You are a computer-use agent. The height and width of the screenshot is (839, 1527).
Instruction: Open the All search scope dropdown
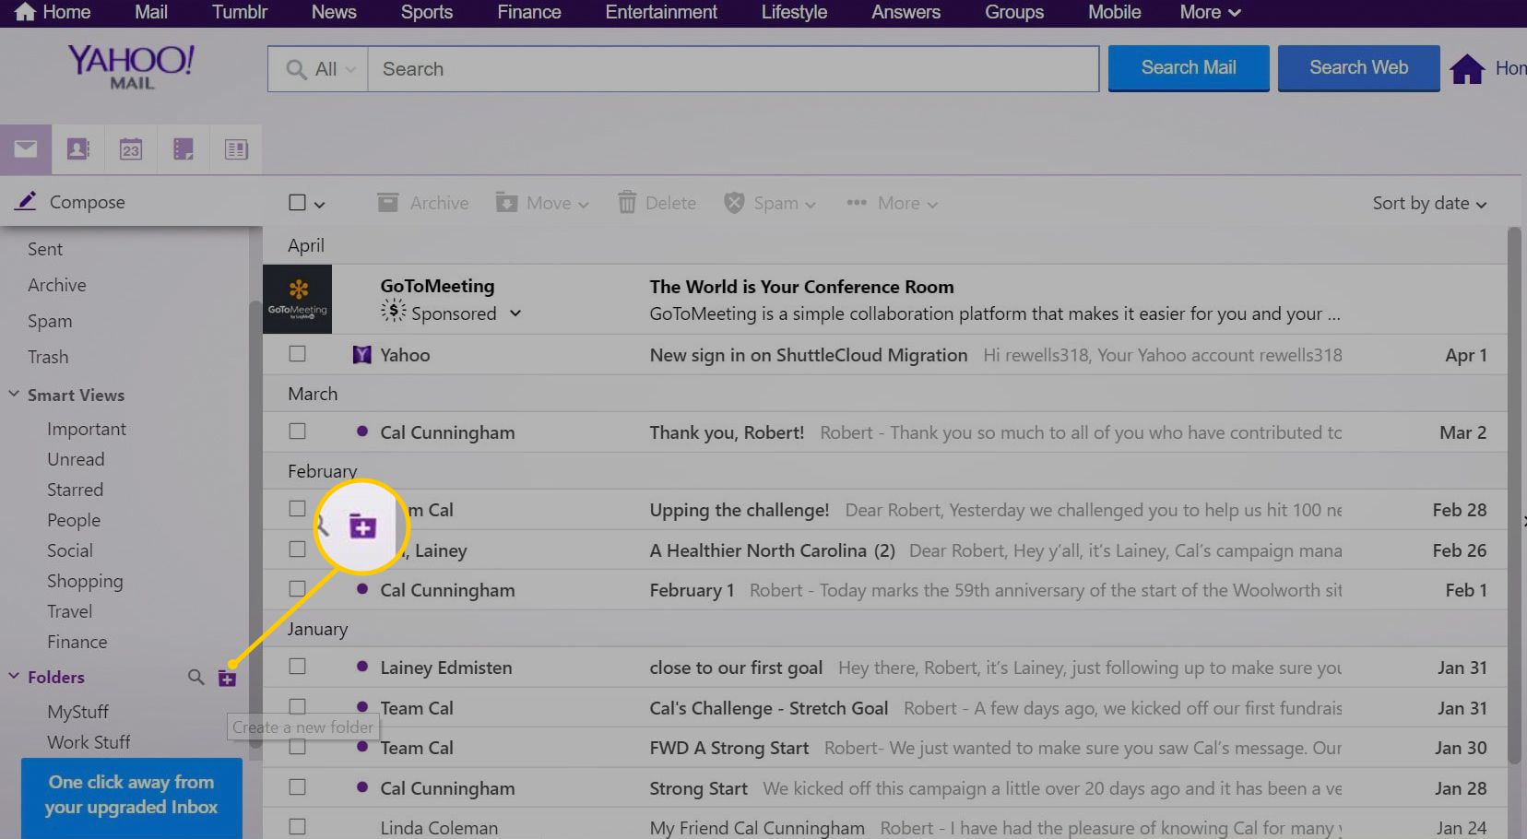click(x=319, y=69)
